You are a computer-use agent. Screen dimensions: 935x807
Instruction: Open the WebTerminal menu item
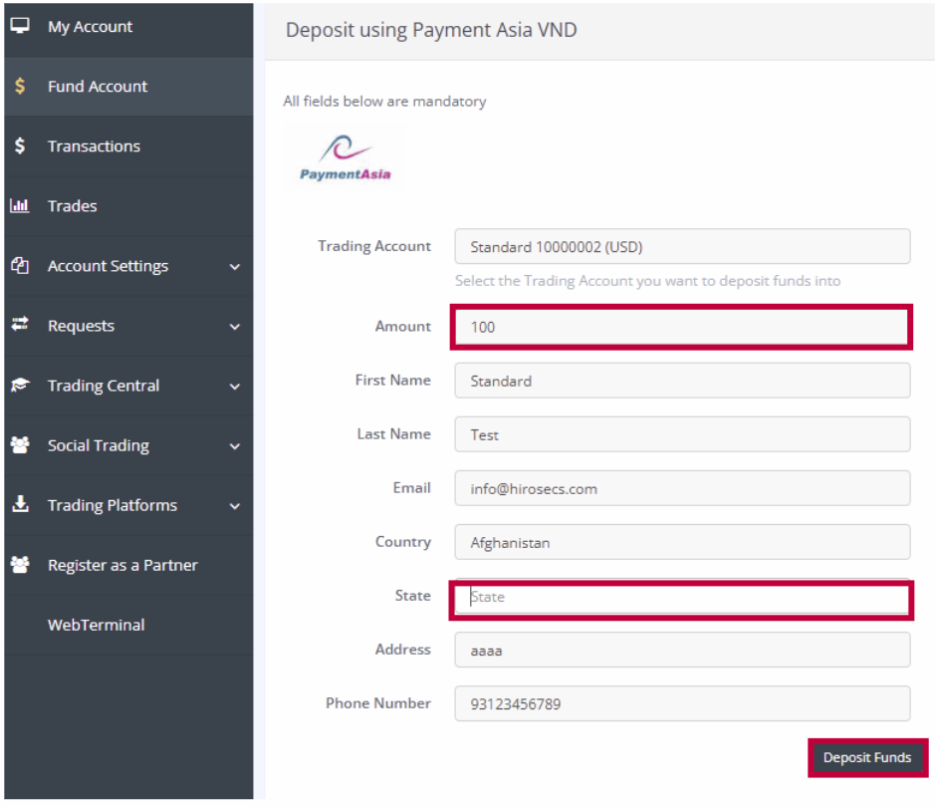coord(96,625)
